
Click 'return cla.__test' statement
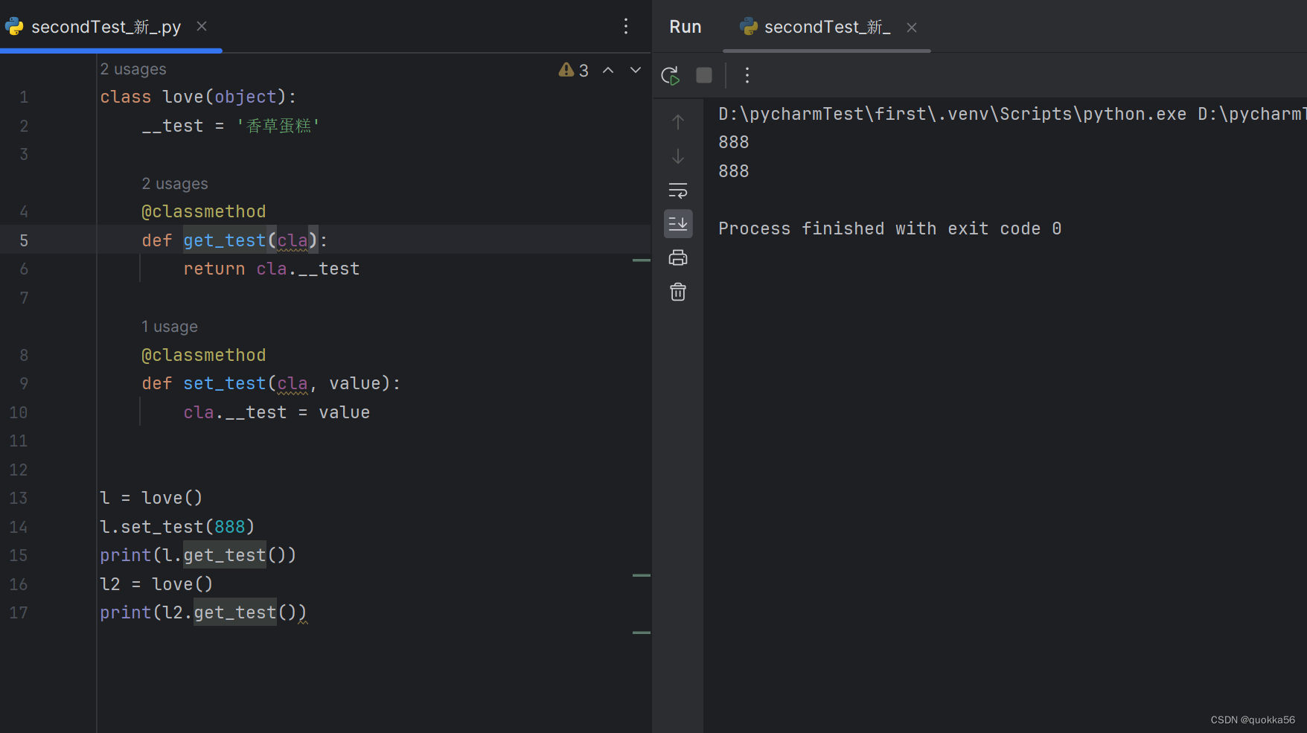coord(272,269)
